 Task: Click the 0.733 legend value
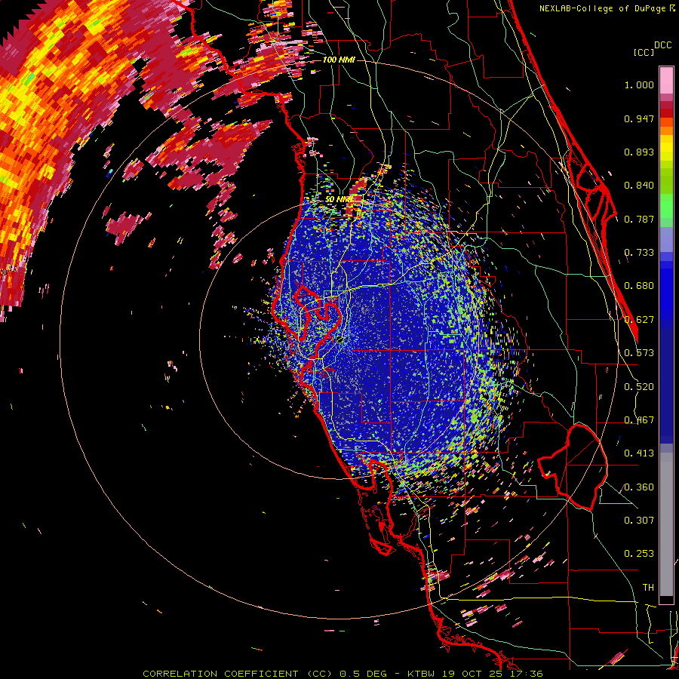click(639, 253)
